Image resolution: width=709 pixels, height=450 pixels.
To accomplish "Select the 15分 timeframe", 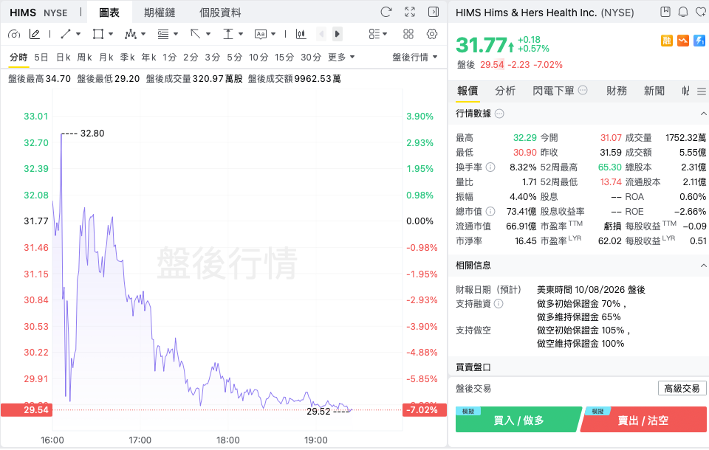I will point(284,57).
